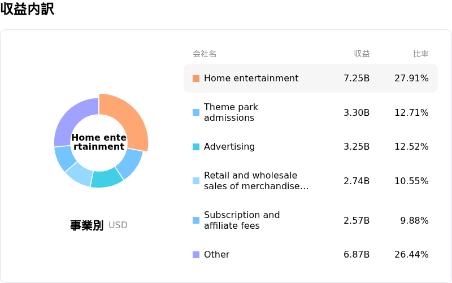The height and width of the screenshot is (283, 452).
Task: Click the Subscription and affiliate fees swatch
Action: [196, 220]
